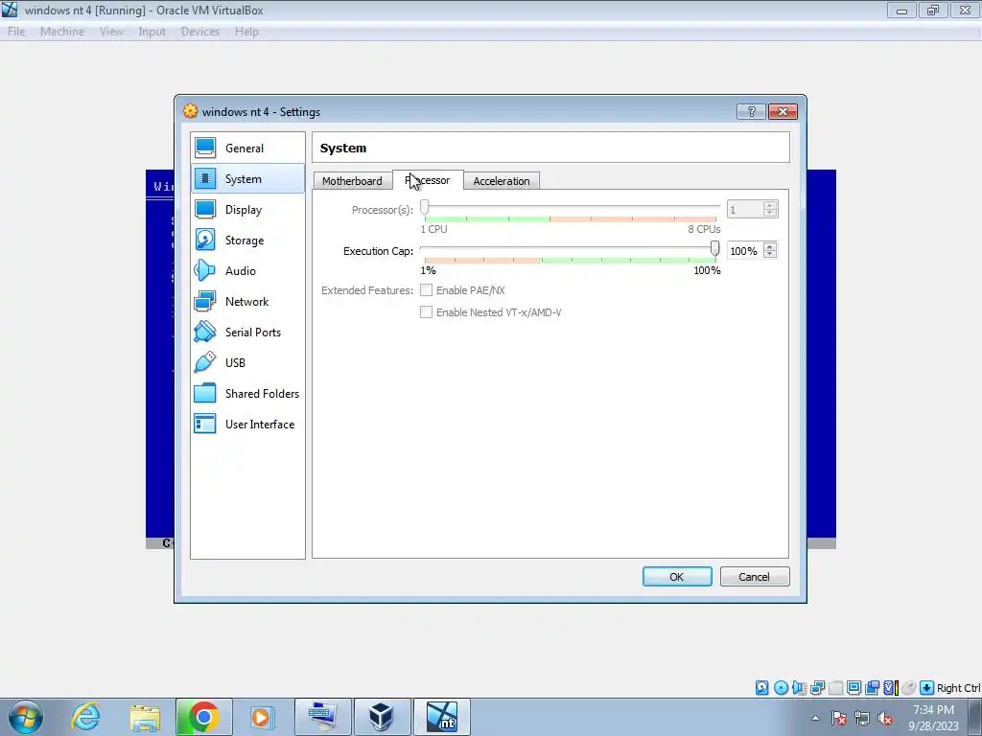Open the Action Center flag tray icon
This screenshot has height=736, width=982.
[x=839, y=719]
